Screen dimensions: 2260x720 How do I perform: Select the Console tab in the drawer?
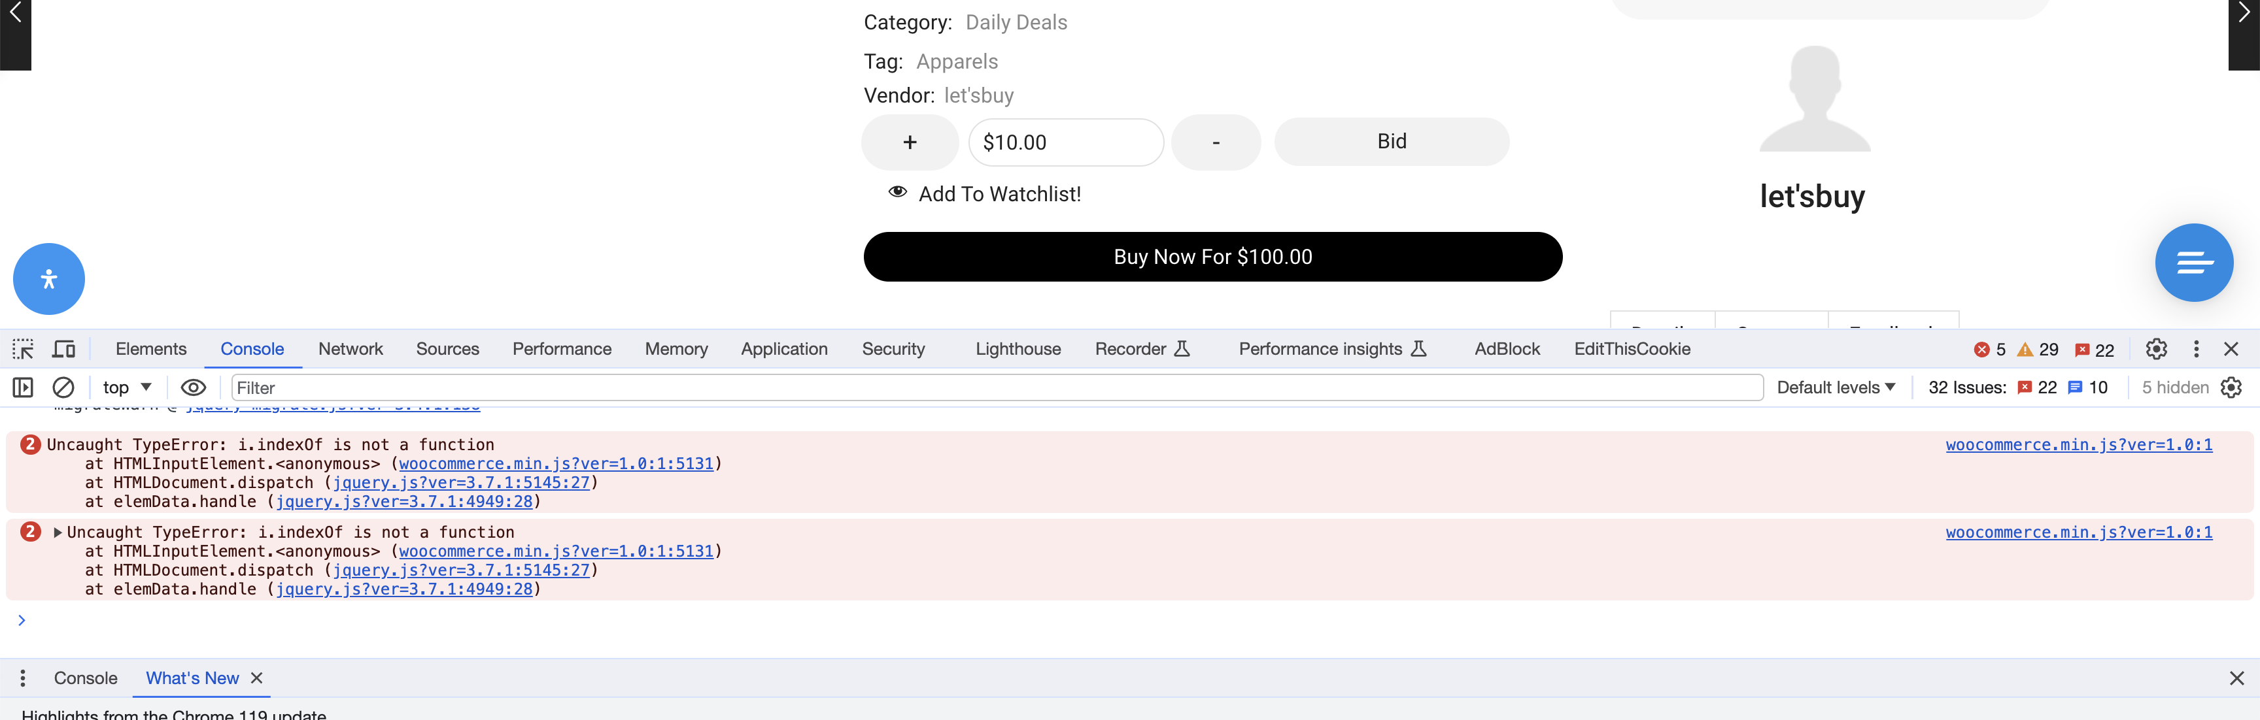pos(85,678)
